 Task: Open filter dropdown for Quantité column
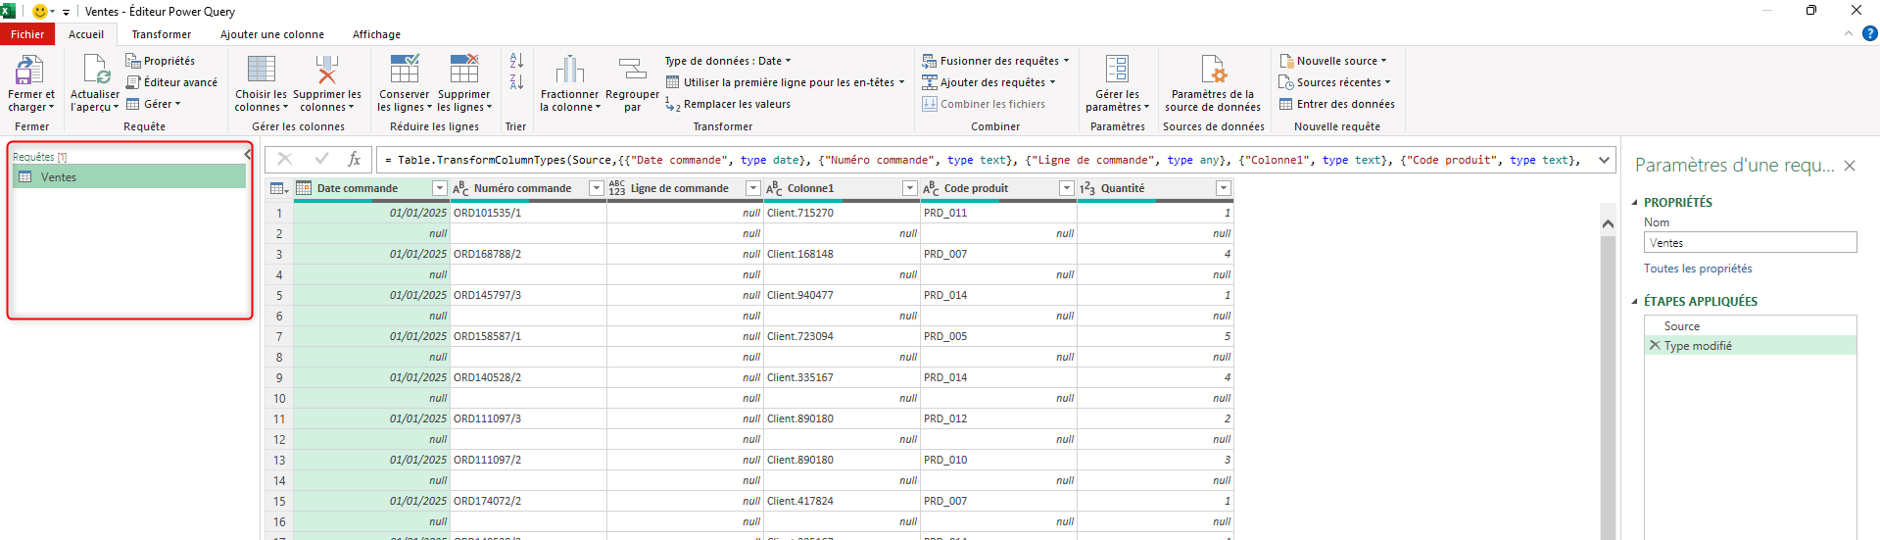coord(1223,188)
